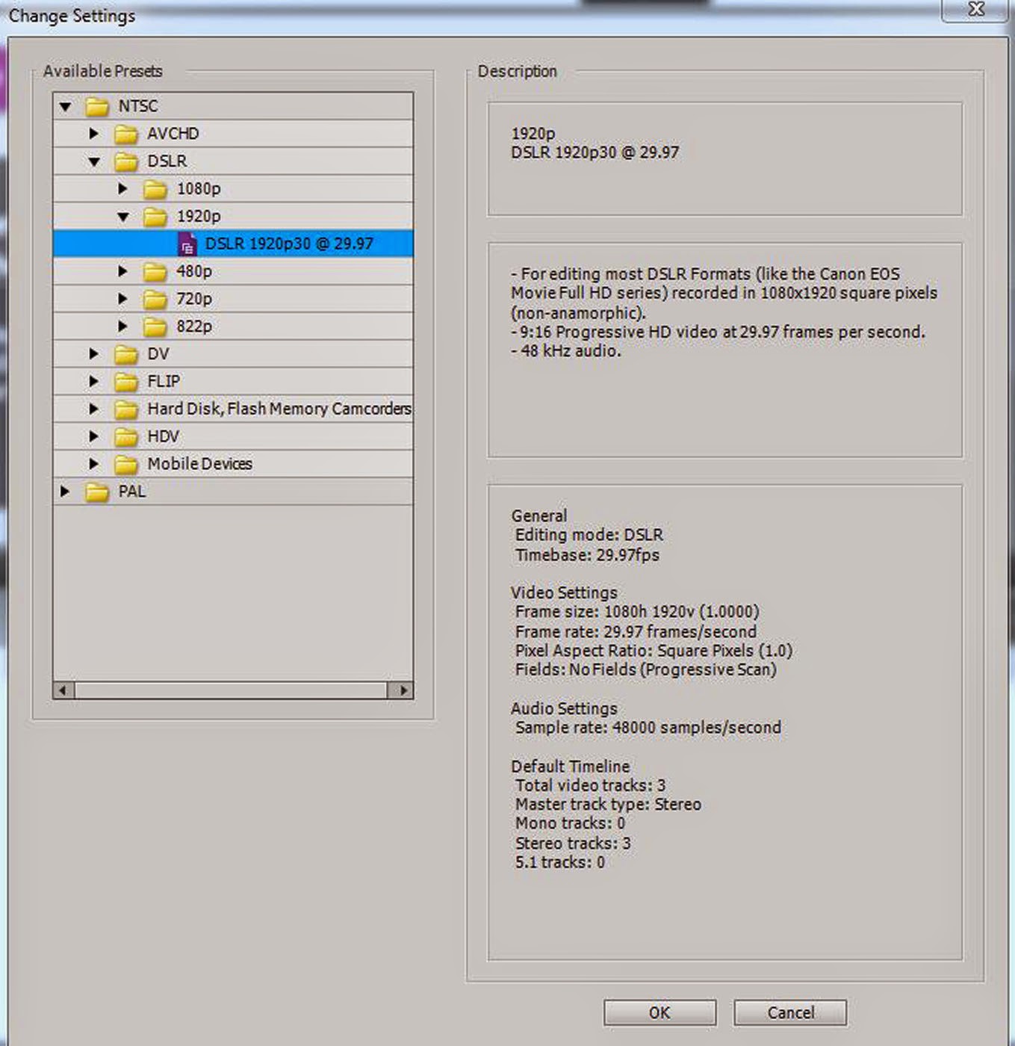The image size is (1015, 1046).
Task: Click the Mobile Devices folder icon
Action: click(126, 465)
